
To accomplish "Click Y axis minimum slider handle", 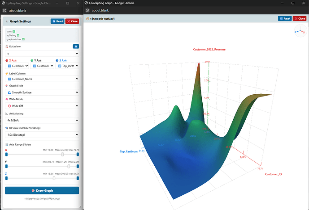I will 7,166.
